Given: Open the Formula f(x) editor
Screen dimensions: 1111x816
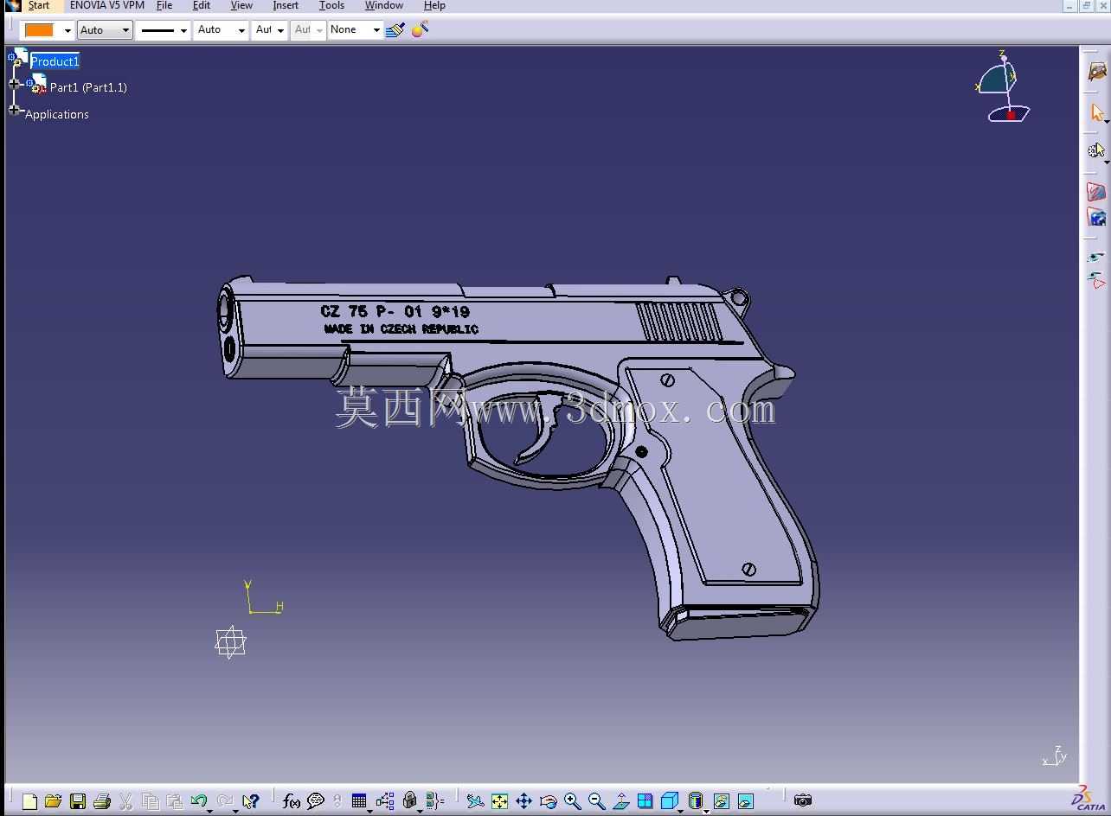Looking at the screenshot, I should 292,801.
